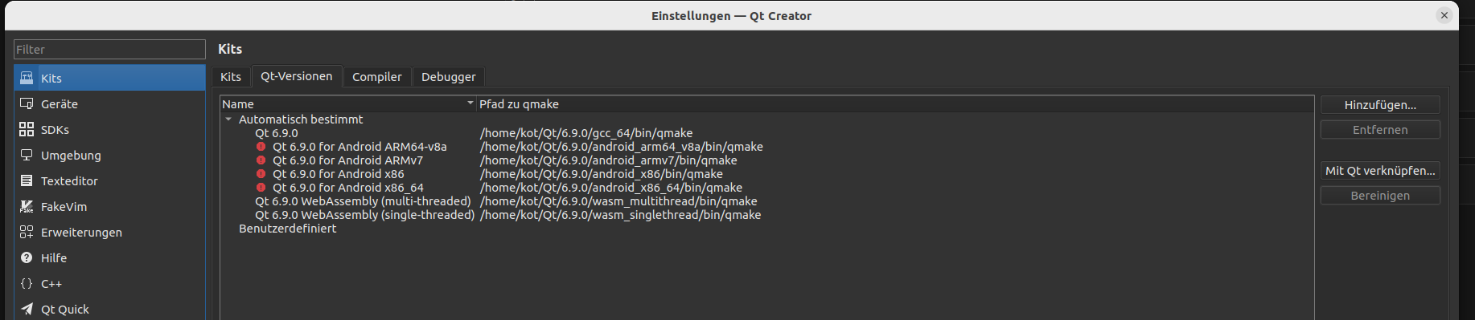Sort by the Name column header arrow

(x=470, y=103)
